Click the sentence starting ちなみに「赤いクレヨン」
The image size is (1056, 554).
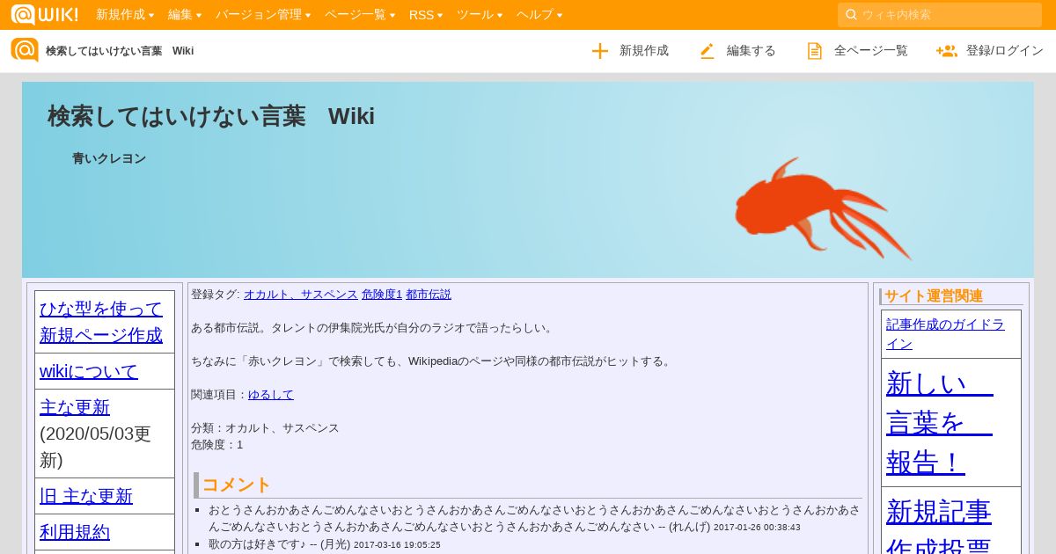pos(433,361)
